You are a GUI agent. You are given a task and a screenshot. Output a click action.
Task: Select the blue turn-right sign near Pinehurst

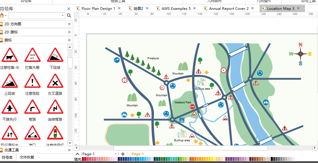117,60
